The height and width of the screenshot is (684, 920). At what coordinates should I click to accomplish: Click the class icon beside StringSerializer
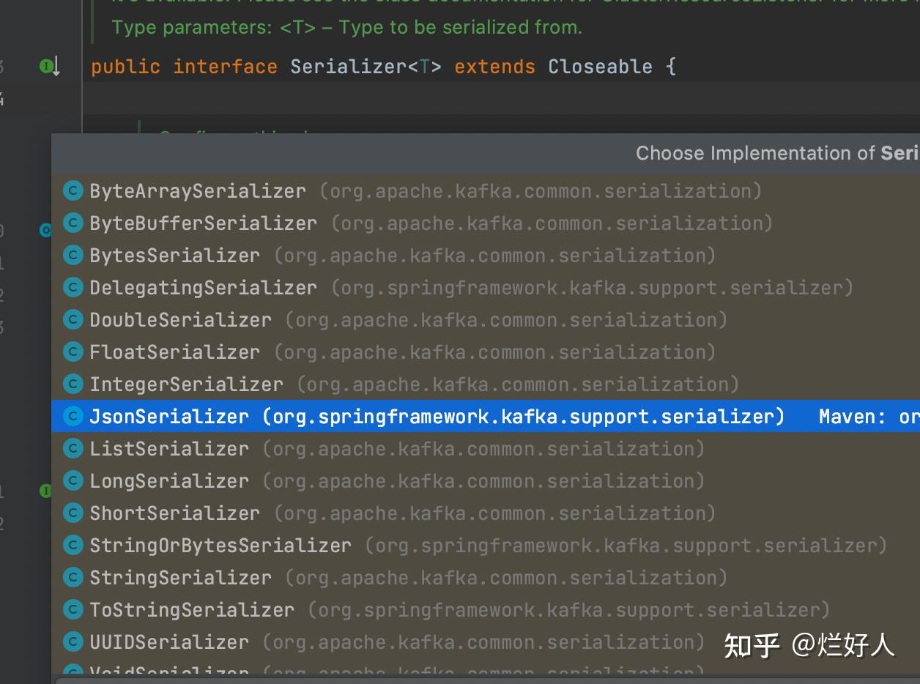(73, 578)
